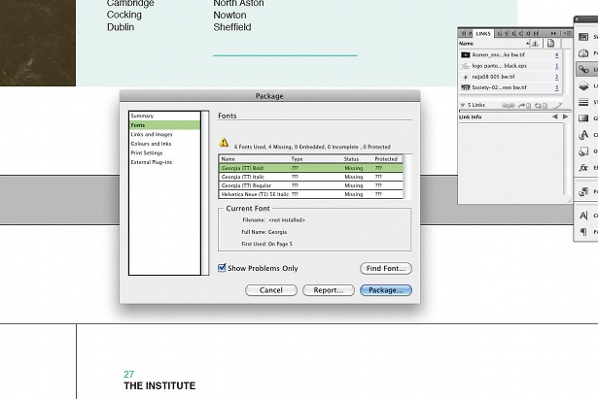Open page link 2 for raija08 005 bw.tif
Screen dimensions: 598x399
pyautogui.click(x=556, y=77)
